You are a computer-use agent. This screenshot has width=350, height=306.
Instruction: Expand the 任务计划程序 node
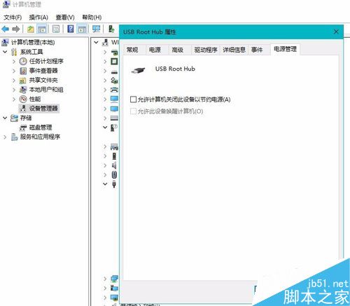pos(14,62)
